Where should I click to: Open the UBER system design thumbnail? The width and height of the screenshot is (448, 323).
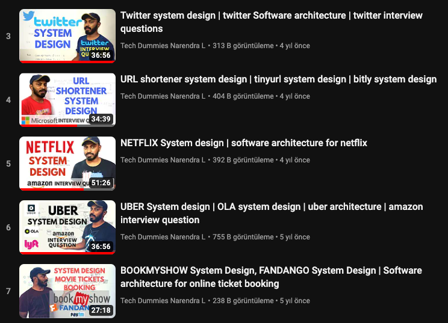(67, 227)
